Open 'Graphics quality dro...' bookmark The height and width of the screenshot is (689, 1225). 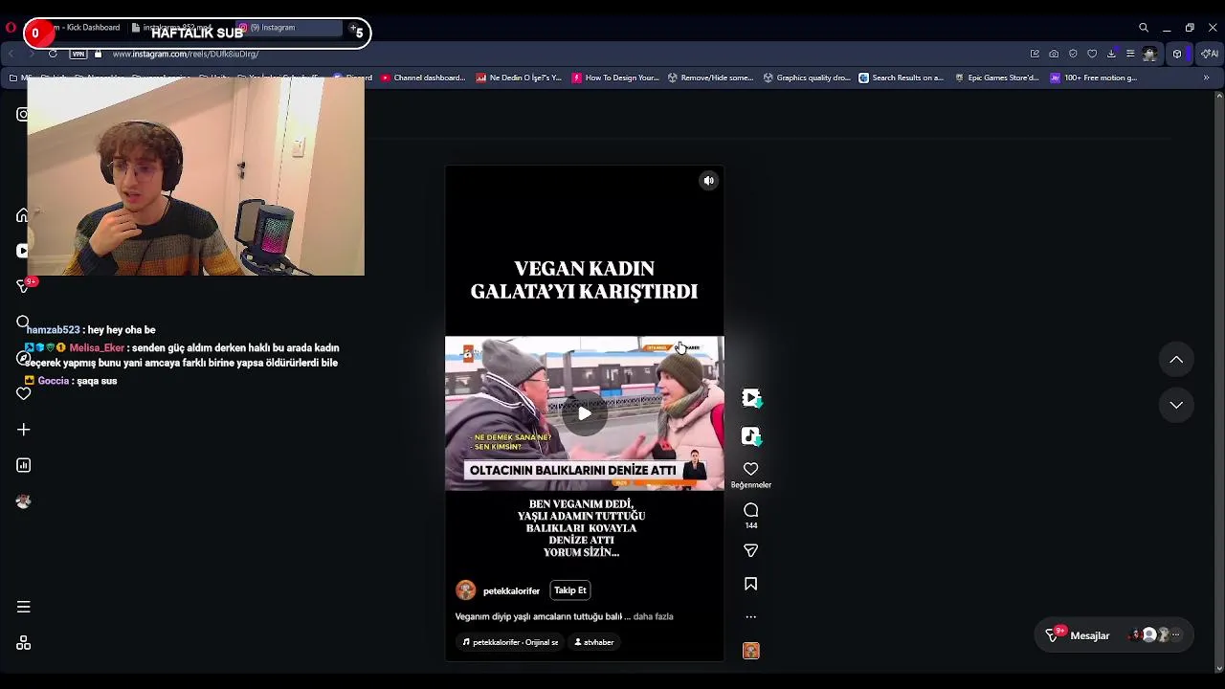[806, 78]
